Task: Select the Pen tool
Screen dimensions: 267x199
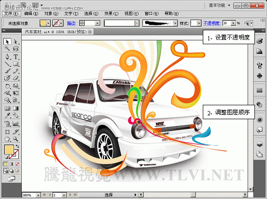Action: [7, 57]
